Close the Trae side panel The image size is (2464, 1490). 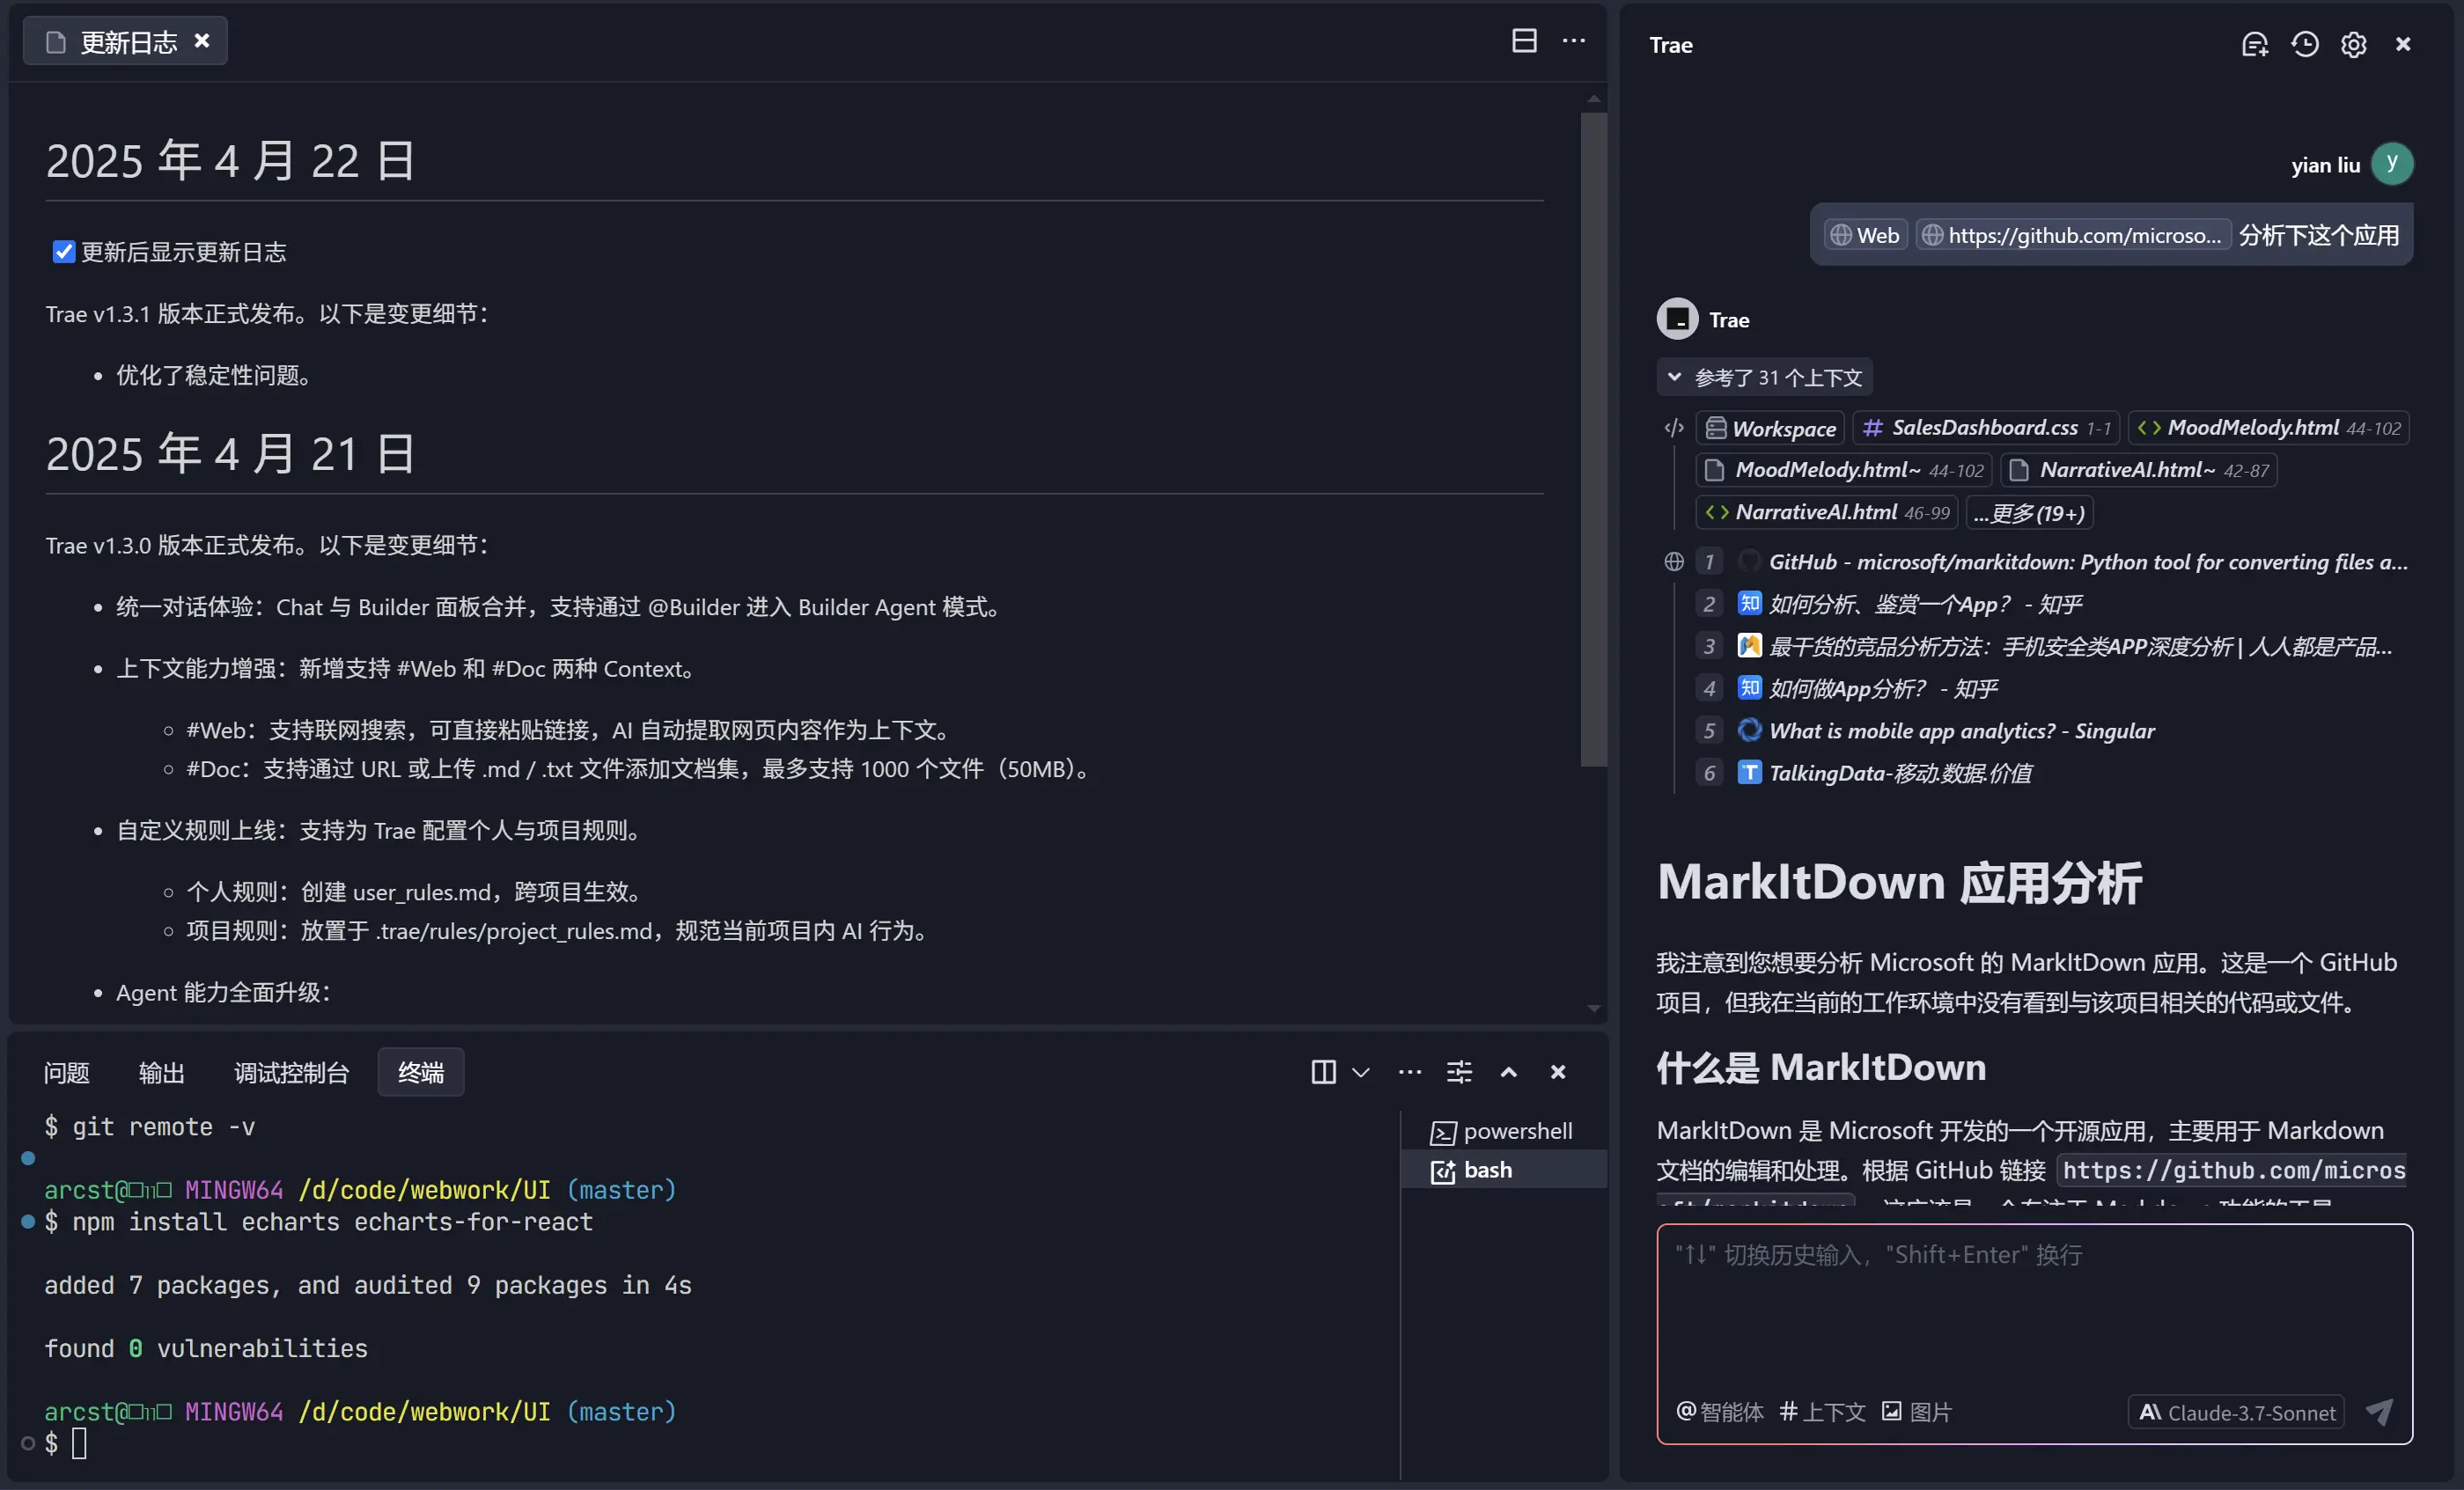point(2403,44)
